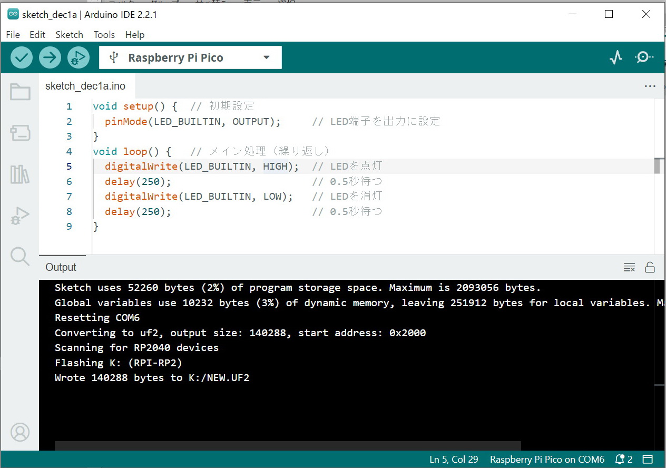The height and width of the screenshot is (468, 666).
Task: Click the Verify sketch checkmark button
Action: [22, 57]
